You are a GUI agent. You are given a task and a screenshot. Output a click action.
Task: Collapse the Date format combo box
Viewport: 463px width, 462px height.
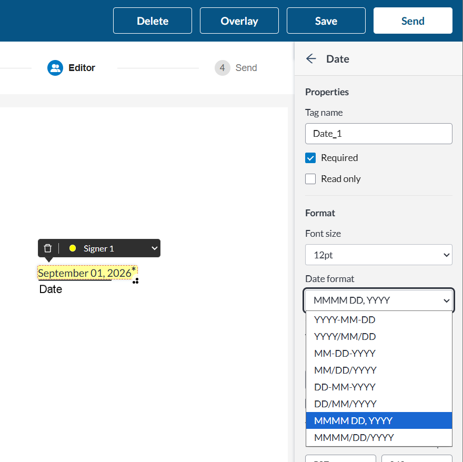click(378, 300)
